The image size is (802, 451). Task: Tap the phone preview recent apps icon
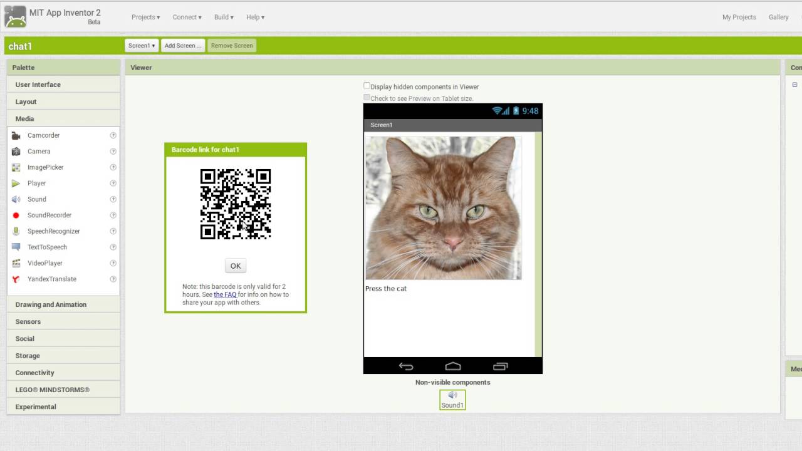(500, 366)
